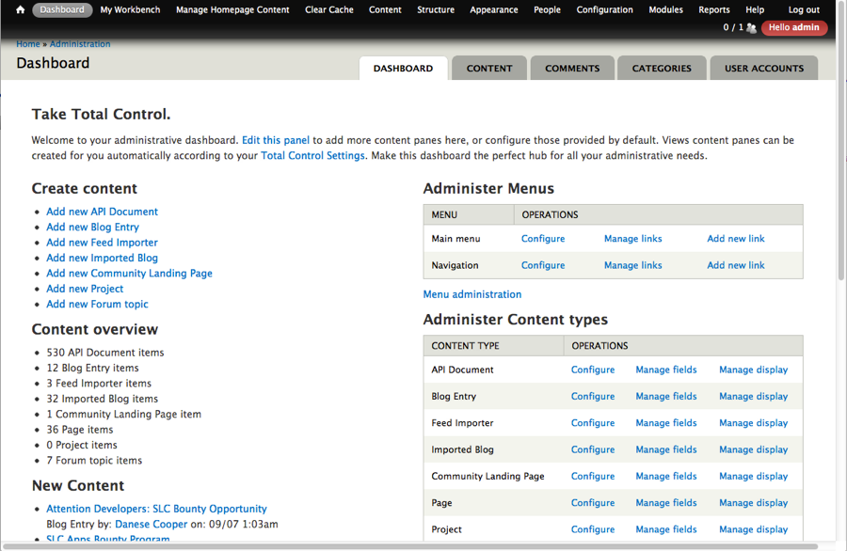Switch to the CONTENT tab
Viewport: 847px width, 551px height.
(488, 68)
